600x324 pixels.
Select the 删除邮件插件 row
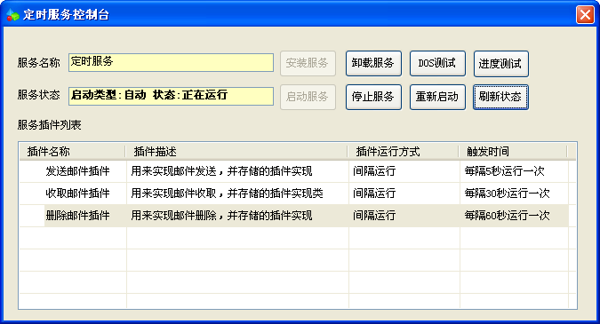click(x=294, y=216)
